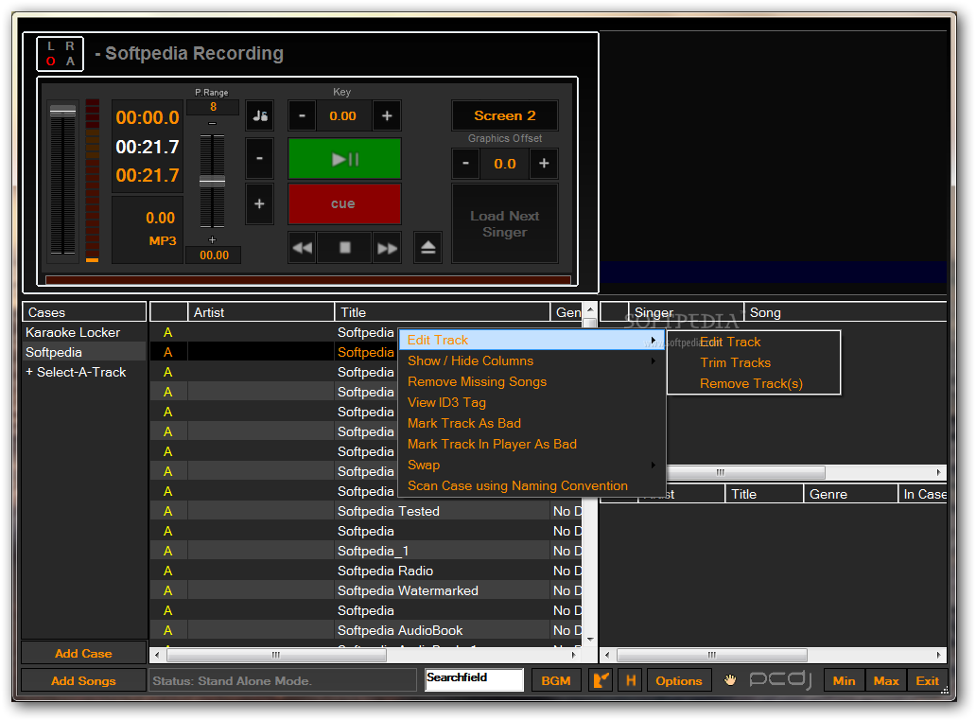Click the Singer column header
This screenshot has height=721, width=976.
pos(686,312)
